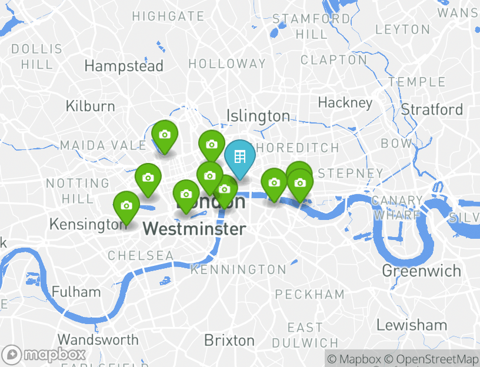Click the © Mapbox attribution link

pos(354,359)
